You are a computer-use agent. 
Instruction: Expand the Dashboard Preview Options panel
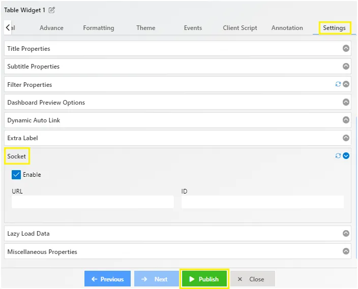click(x=177, y=102)
